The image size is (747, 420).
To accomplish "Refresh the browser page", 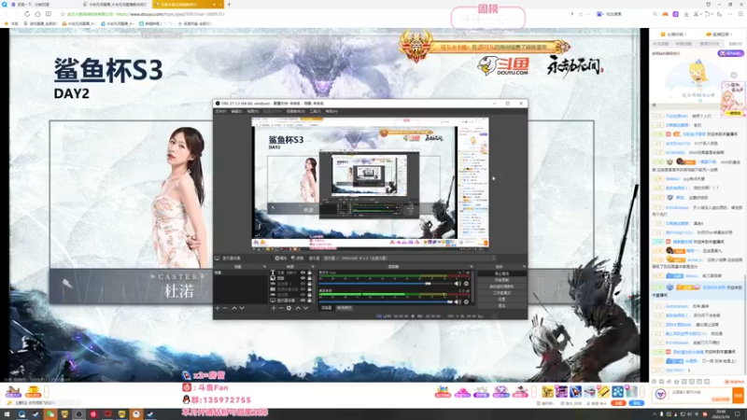I will tap(27, 14).
